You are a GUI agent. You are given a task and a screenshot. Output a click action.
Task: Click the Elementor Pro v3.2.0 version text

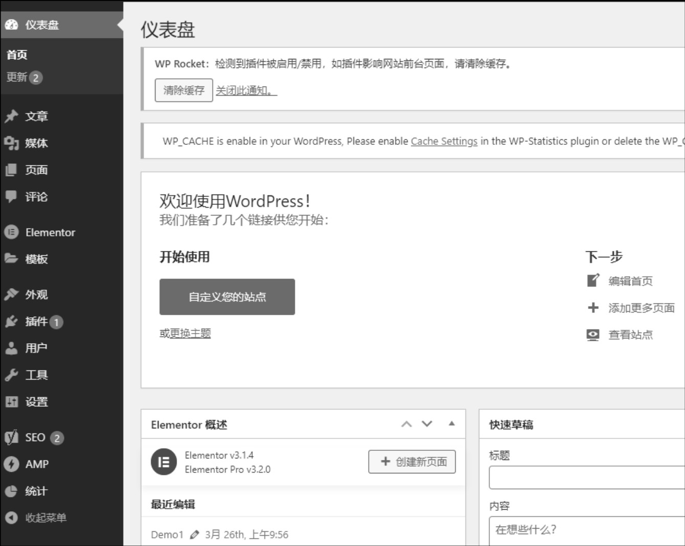pos(228,469)
